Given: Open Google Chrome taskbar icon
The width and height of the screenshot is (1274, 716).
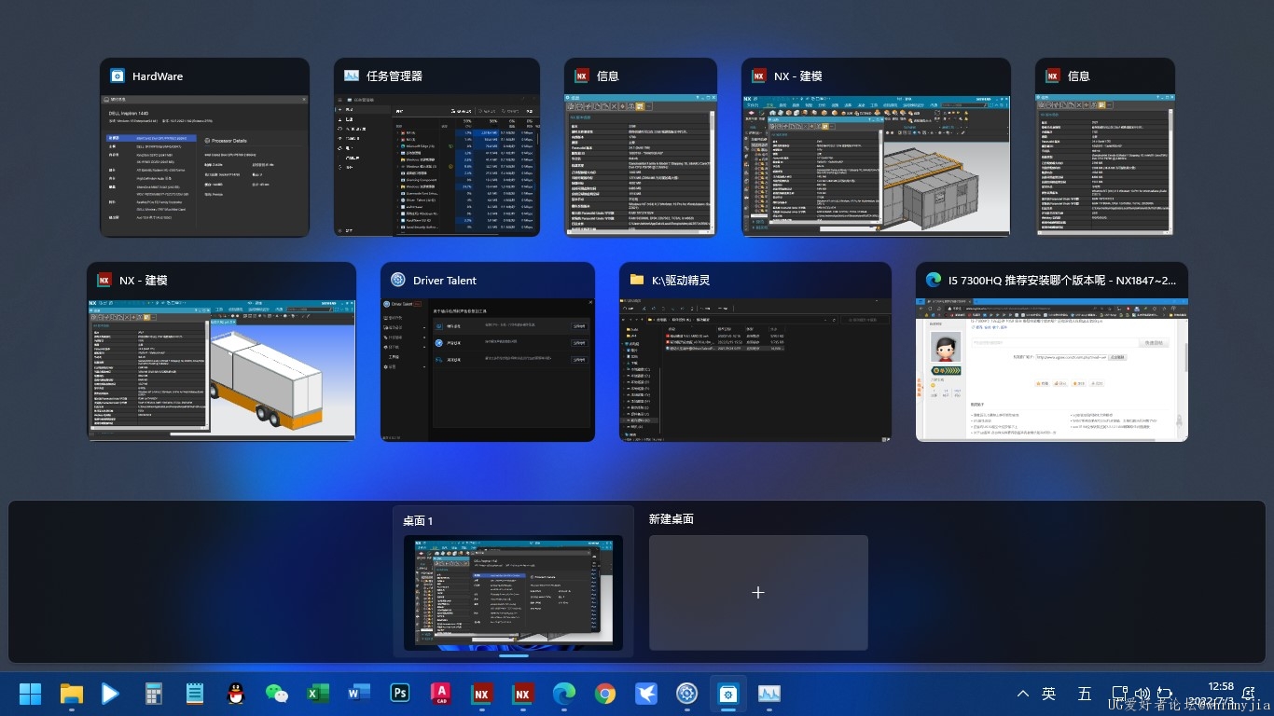Looking at the screenshot, I should pyautogui.click(x=605, y=694).
